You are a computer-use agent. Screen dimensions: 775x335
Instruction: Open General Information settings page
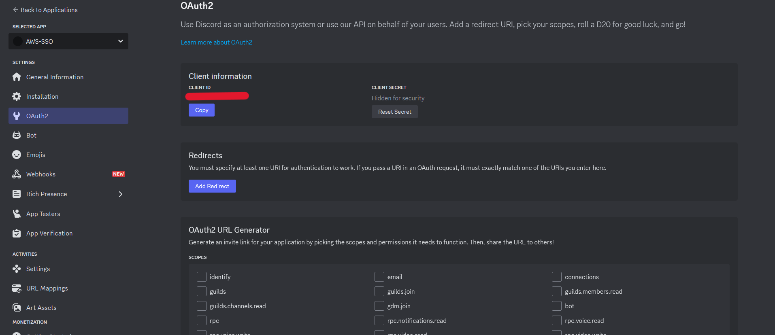tap(68, 77)
